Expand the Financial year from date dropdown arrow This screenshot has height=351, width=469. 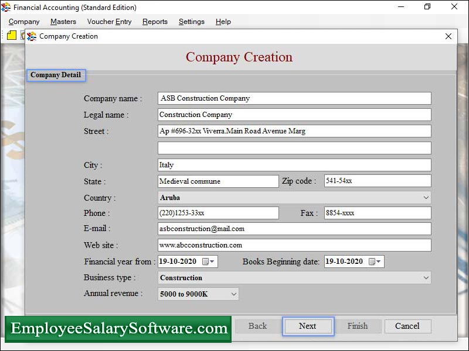[213, 261]
